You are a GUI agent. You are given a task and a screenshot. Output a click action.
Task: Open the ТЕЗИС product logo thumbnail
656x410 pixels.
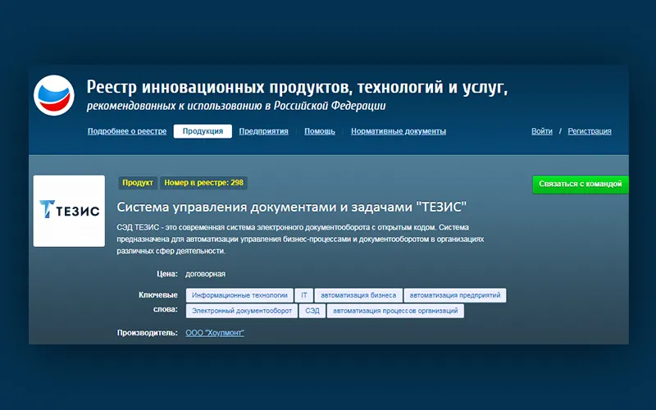69,211
